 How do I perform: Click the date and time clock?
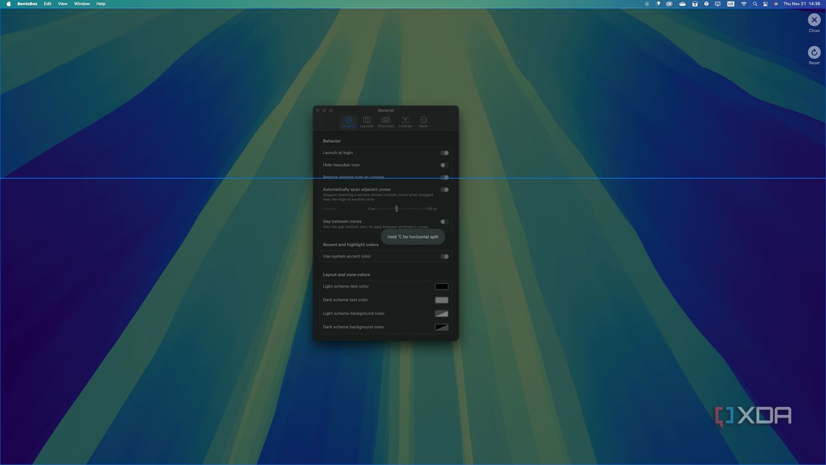click(x=802, y=4)
